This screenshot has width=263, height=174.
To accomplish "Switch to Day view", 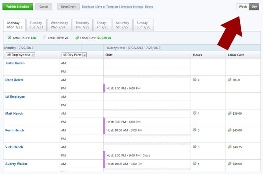I will 254,7.
